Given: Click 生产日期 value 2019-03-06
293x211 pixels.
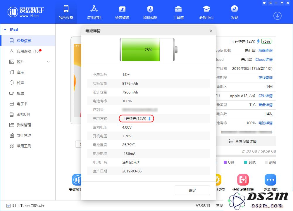Looking at the screenshot, I should tap(132, 171).
